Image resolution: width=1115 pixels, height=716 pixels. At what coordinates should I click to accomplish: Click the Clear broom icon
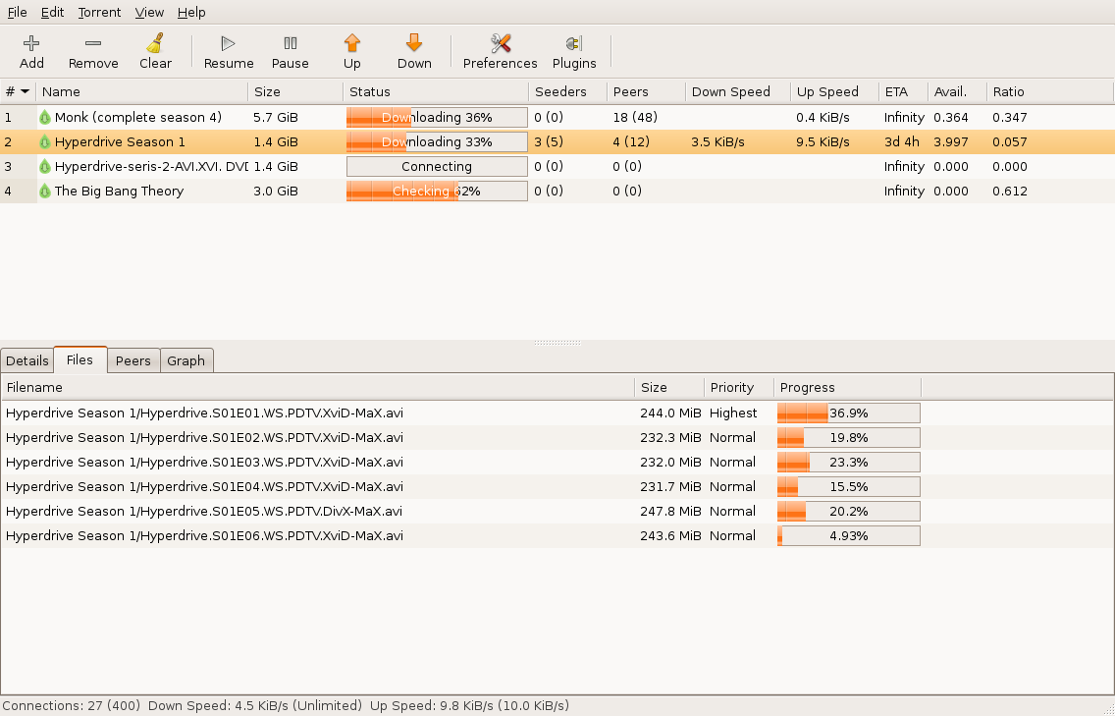[155, 43]
